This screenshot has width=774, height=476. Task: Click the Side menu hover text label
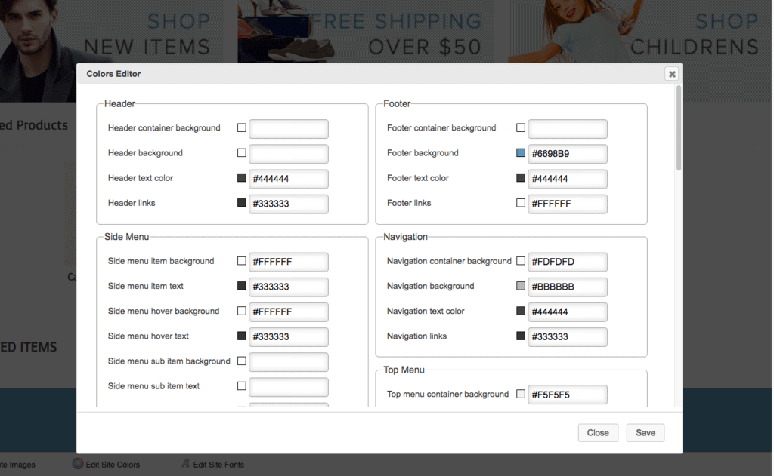pyautogui.click(x=148, y=336)
